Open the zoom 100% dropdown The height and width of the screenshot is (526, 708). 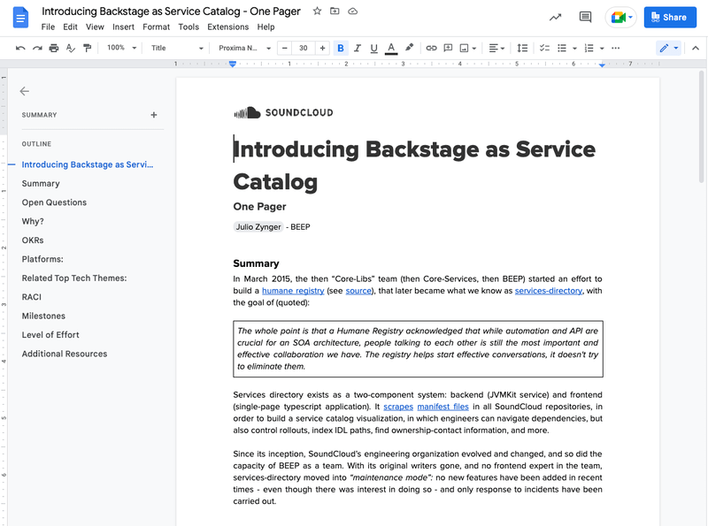[121, 48]
